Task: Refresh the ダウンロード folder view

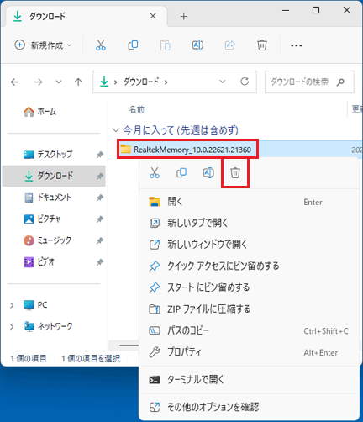Action: [245, 82]
